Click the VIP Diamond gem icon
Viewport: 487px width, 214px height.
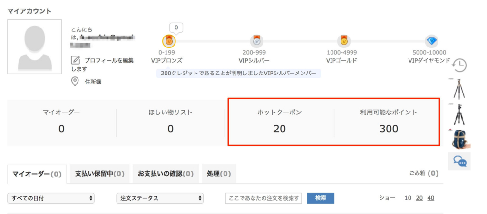(x=431, y=41)
